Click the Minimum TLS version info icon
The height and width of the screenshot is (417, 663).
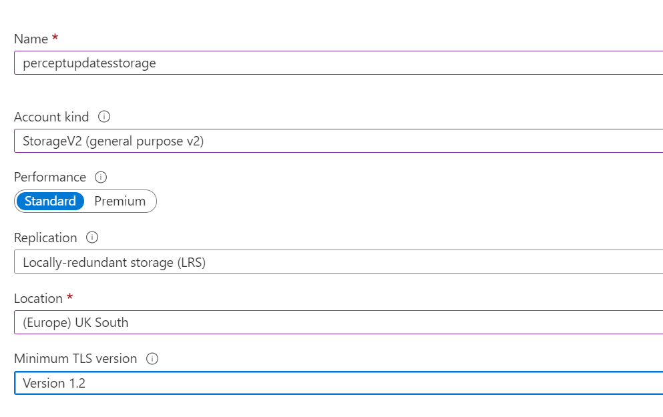click(152, 359)
